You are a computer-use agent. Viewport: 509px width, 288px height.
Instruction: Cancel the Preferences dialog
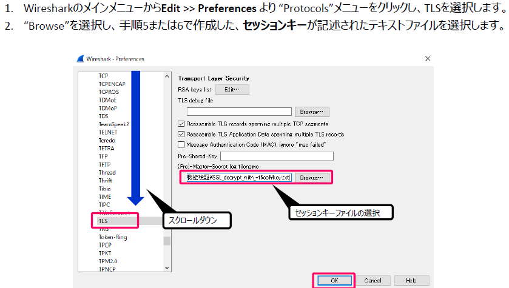click(372, 281)
